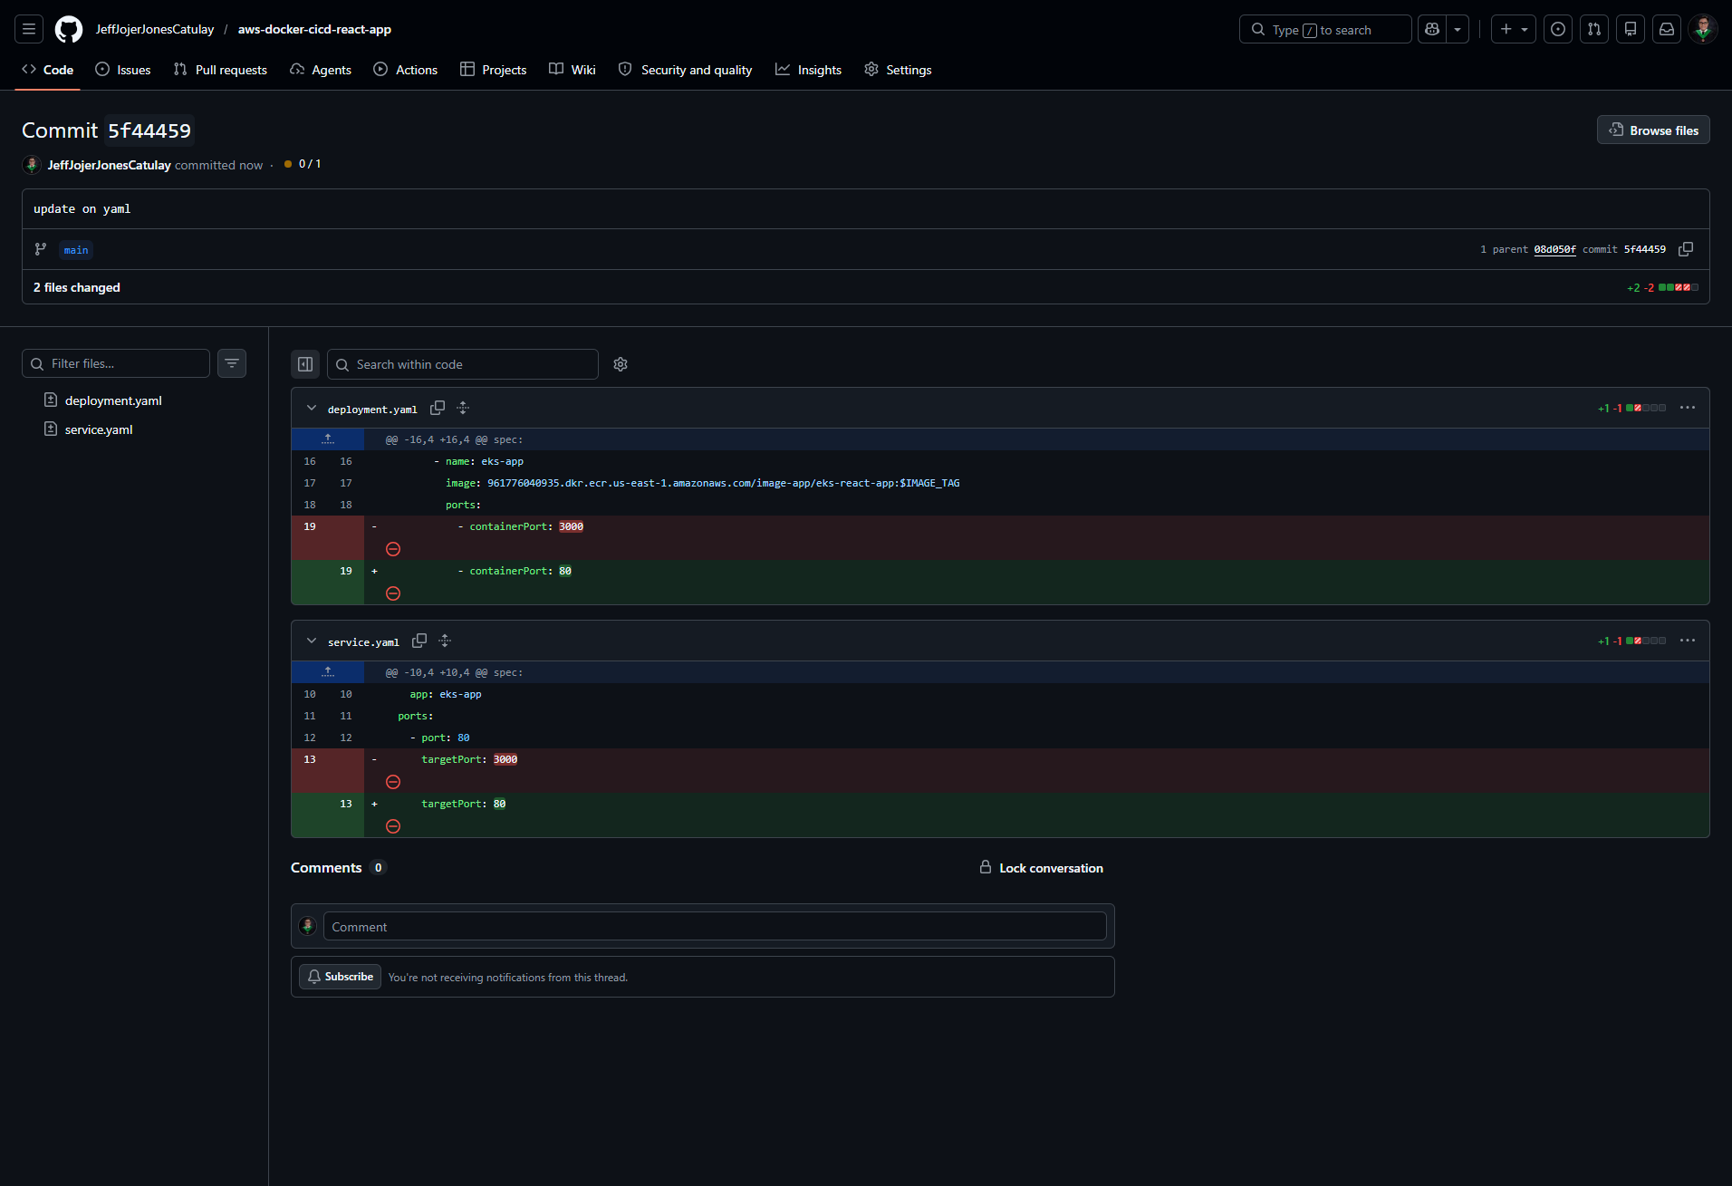Click no-newline icon under containerPort: 80

click(x=393, y=593)
